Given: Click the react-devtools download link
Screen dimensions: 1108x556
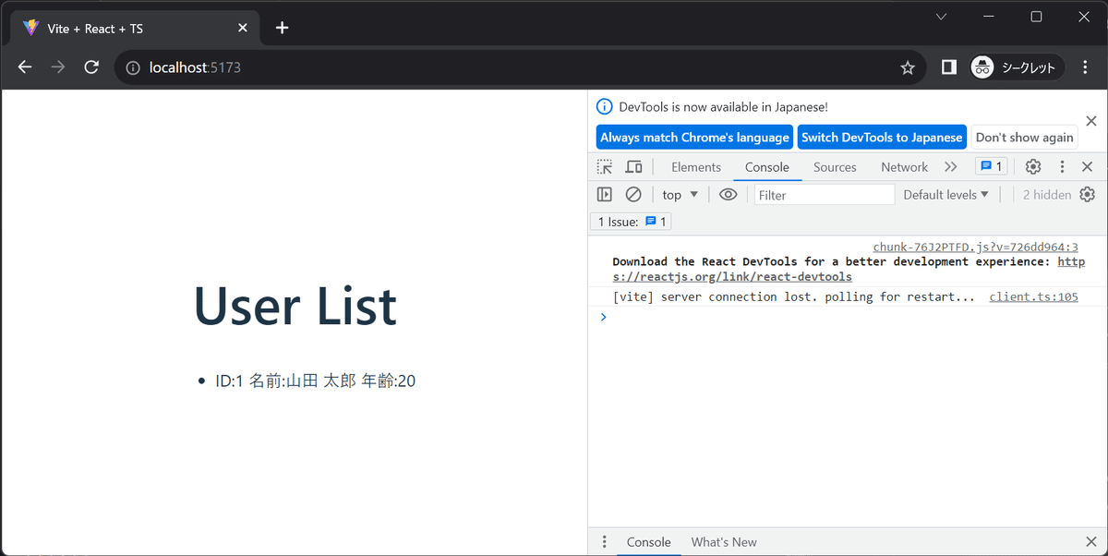Looking at the screenshot, I should (731, 276).
